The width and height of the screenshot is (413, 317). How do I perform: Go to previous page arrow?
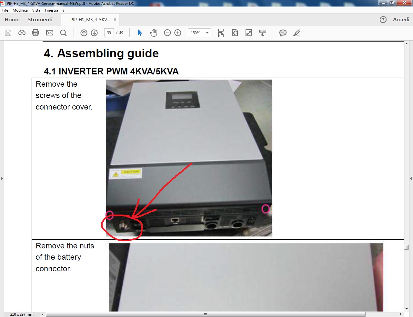pos(84,33)
